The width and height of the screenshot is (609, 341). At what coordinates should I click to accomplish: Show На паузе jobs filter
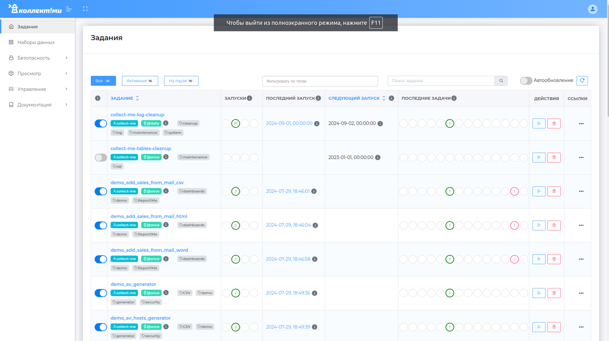point(181,81)
